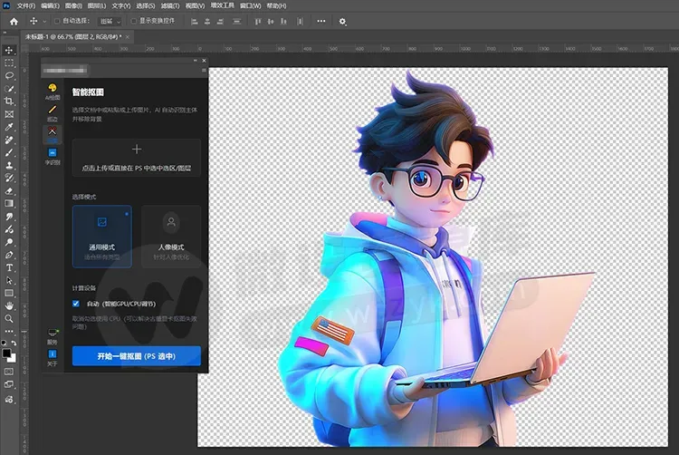This screenshot has width=679, height=455.
Task: Pick the horizontal Type tool
Action: 9,267
